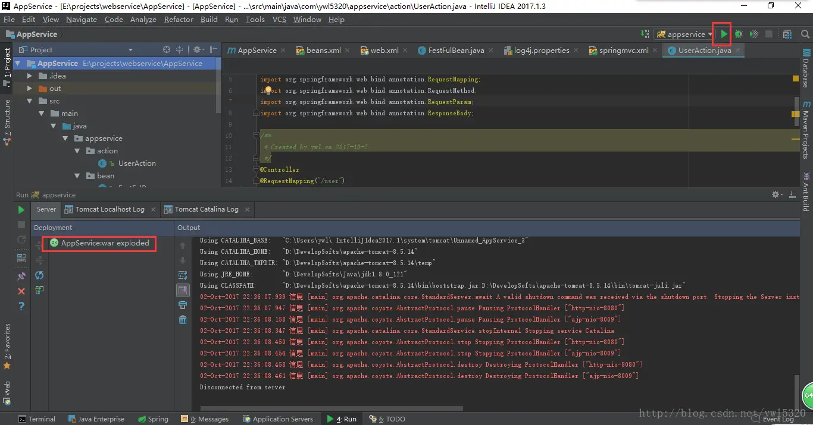
Task: Click the deploy all icon in Deployment
Action: tap(39, 290)
